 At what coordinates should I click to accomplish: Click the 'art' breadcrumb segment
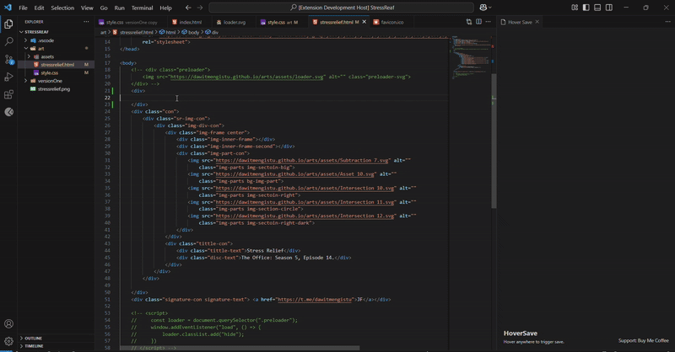[x=103, y=32]
